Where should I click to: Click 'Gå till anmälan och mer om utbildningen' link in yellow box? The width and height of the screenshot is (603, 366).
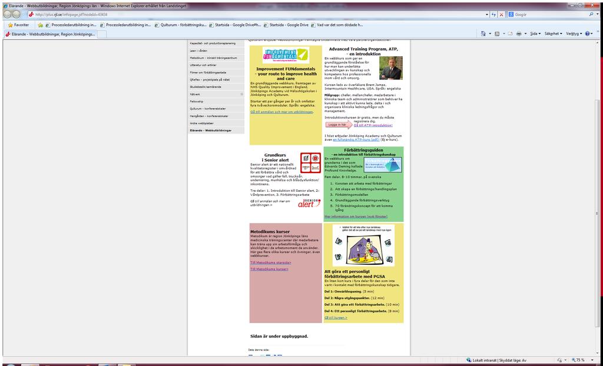(282, 112)
